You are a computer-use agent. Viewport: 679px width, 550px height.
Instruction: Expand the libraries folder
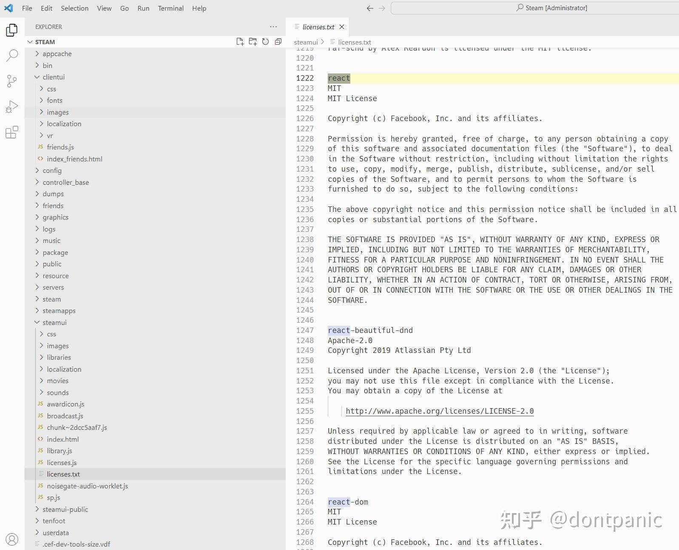pyautogui.click(x=59, y=357)
